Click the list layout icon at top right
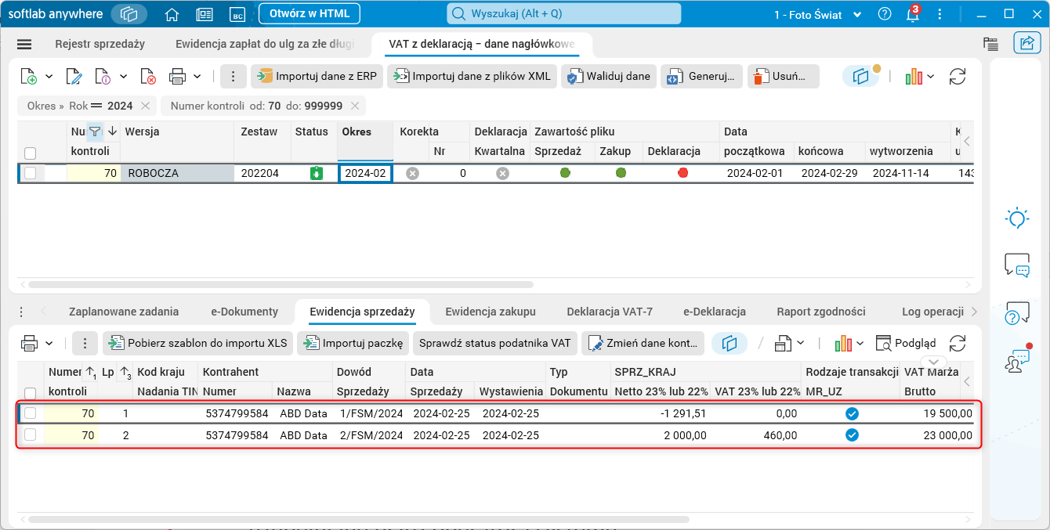 pos(990,44)
